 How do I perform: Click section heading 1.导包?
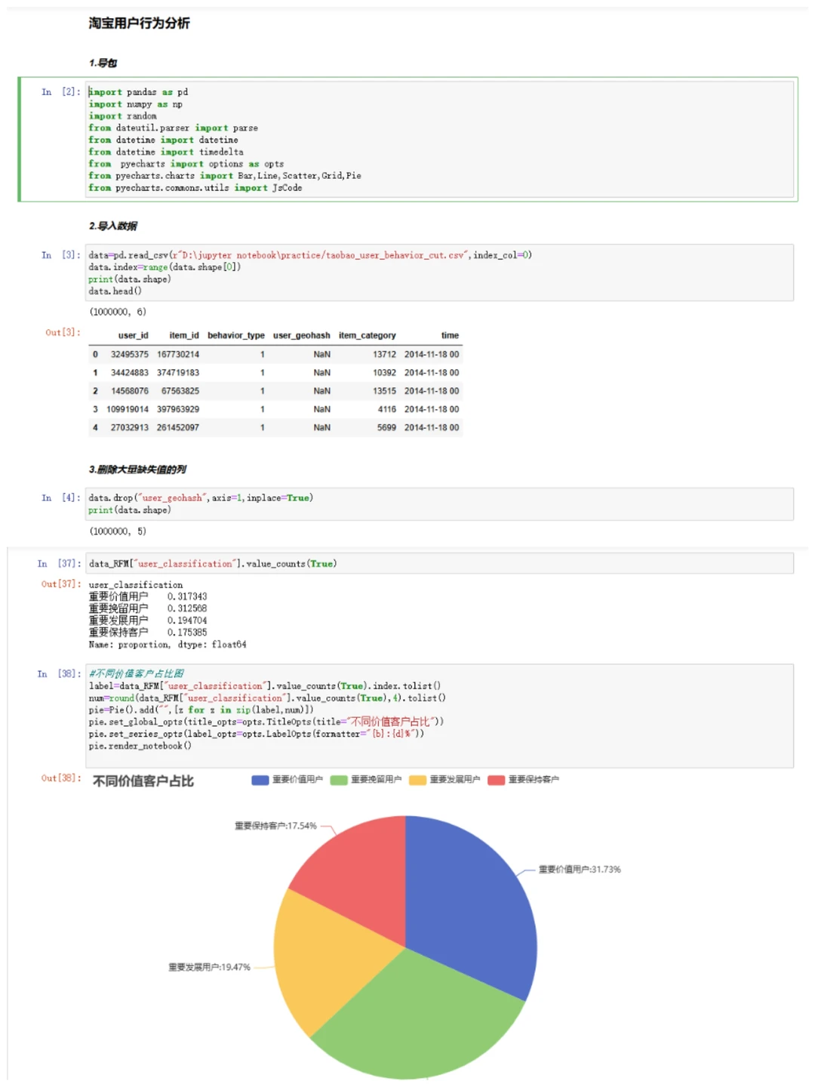coord(103,63)
